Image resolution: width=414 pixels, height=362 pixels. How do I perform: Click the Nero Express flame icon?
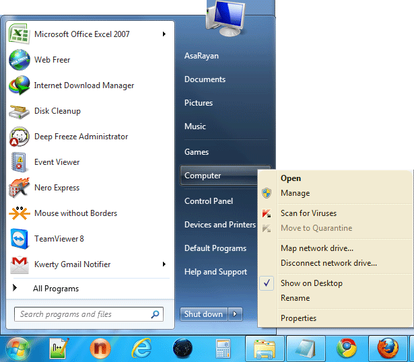coord(19,188)
